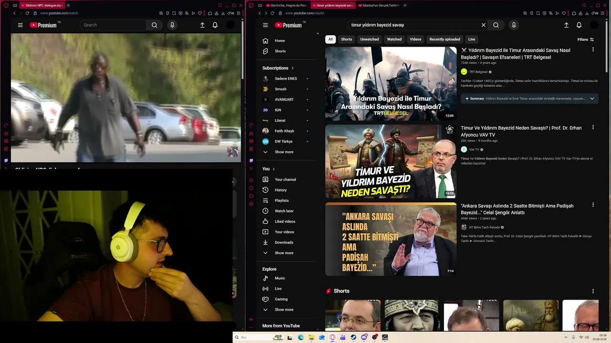Open File Explorer from the taskbar
The height and width of the screenshot is (343, 611).
pos(311,337)
